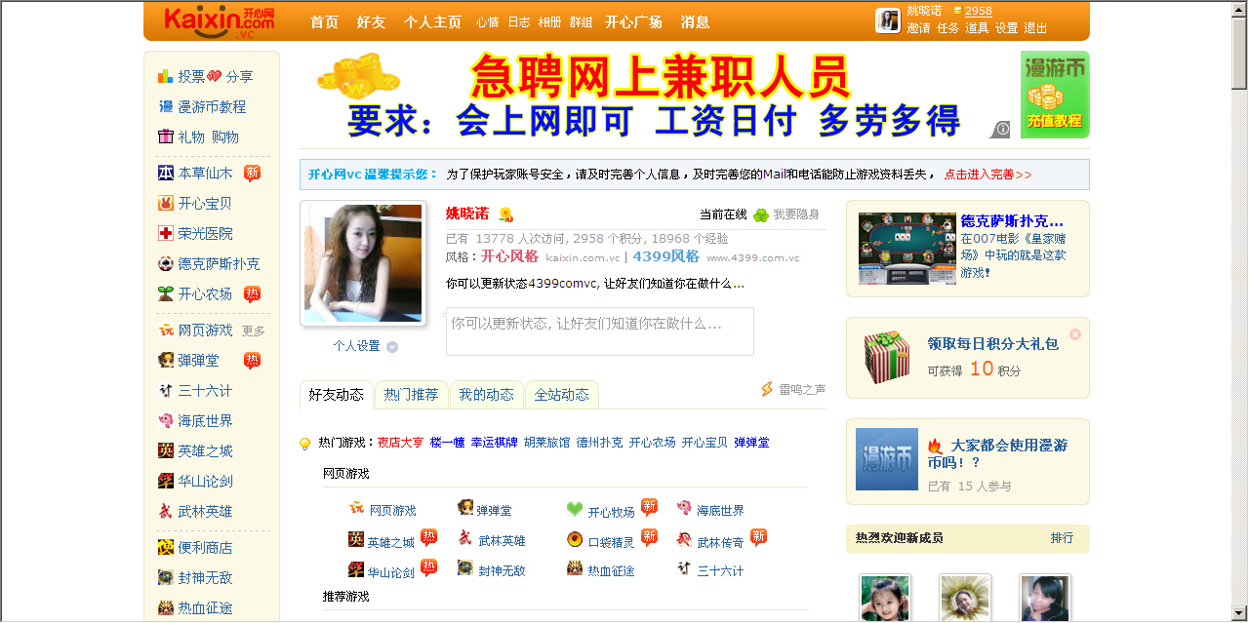Viewport: 1249px width, 623px height.
Task: Click the 投票 chart icon in the sidebar
Action: 165,76
